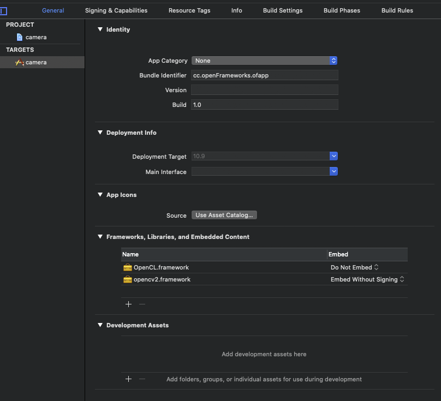Screen dimensions: 441x401
Task: Collapse the Deployment Info section
Action: (100, 133)
